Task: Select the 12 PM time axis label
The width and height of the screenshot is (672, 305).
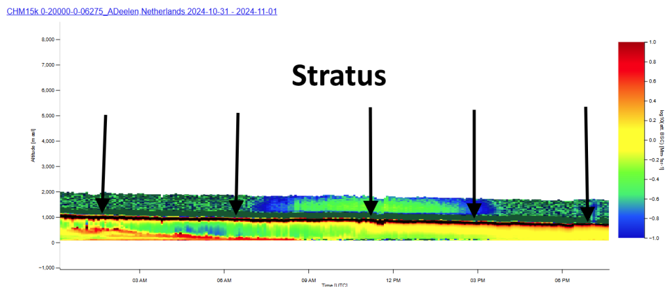Action: click(x=393, y=279)
